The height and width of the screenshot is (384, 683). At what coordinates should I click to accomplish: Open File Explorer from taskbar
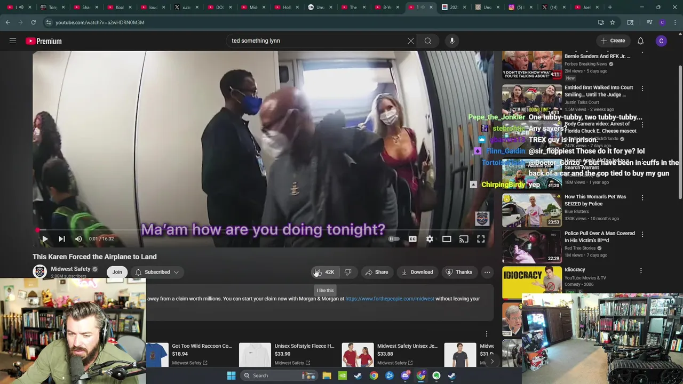click(x=327, y=375)
